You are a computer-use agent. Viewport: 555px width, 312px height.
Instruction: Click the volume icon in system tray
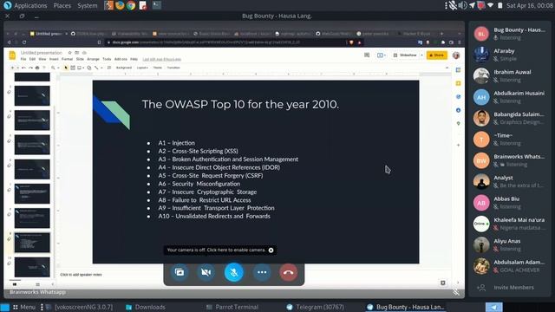point(462,6)
